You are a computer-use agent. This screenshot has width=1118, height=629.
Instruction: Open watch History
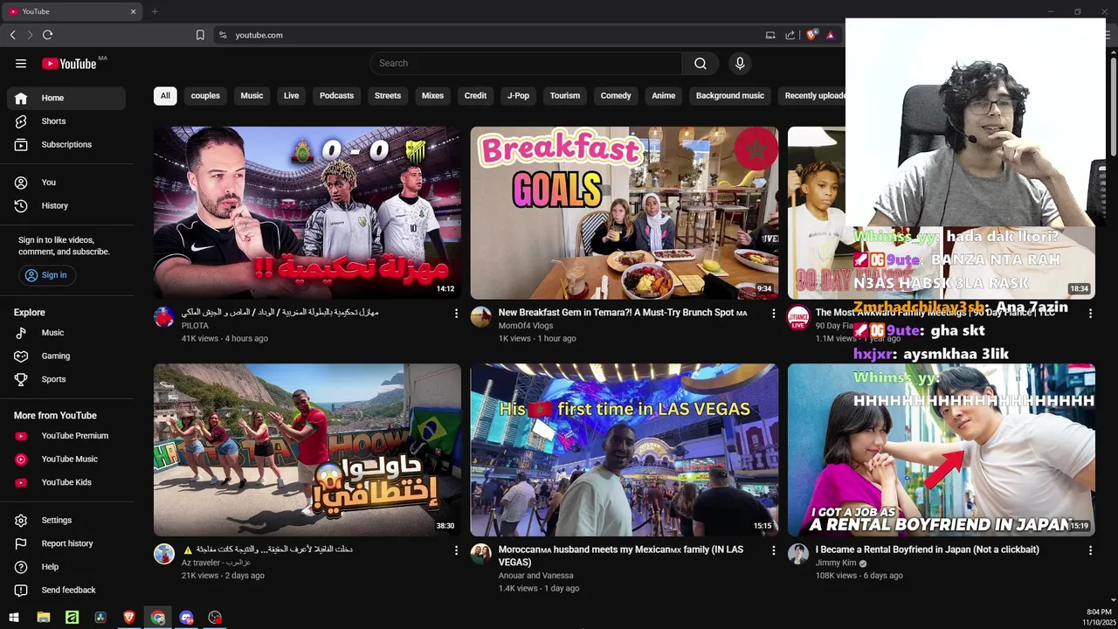click(66, 205)
